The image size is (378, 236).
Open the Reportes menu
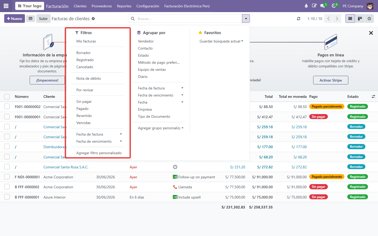click(124, 6)
